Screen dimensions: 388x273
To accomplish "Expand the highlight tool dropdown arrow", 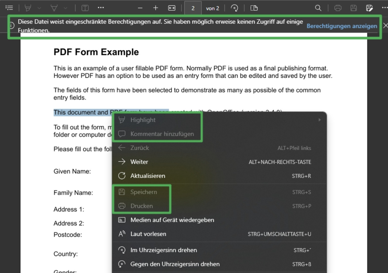I will [x=39, y=8].
